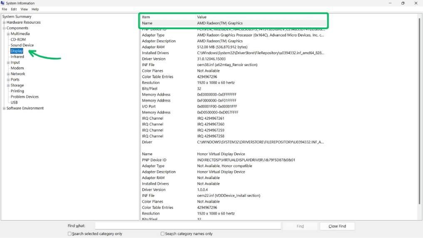
Task: Expand the Multimedia node
Action: pyautogui.click(x=8, y=34)
